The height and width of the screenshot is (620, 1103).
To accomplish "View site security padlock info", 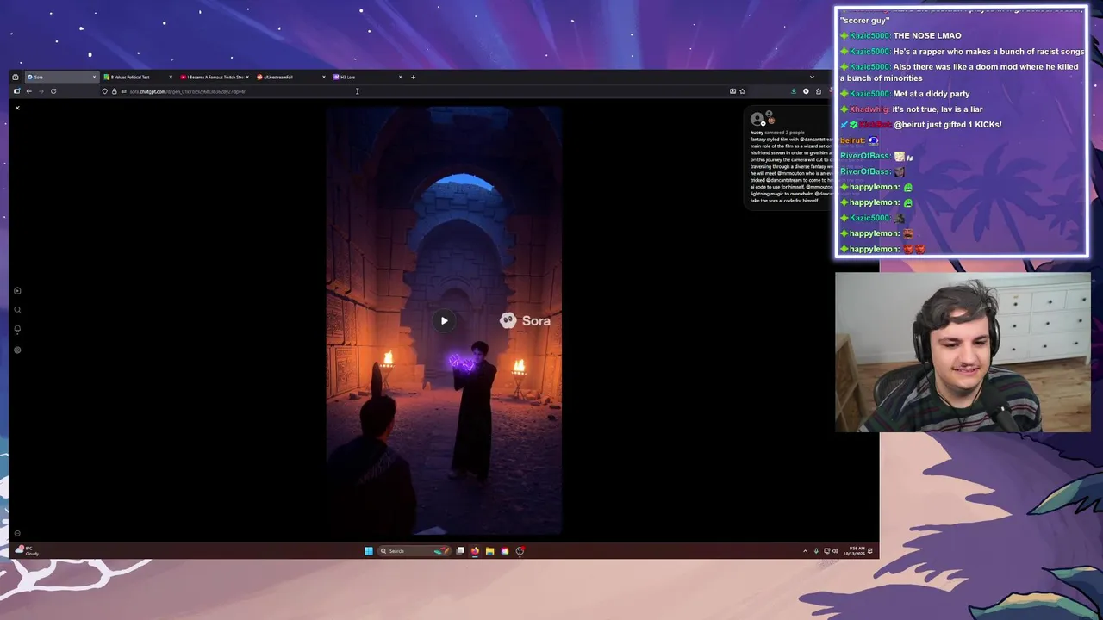I will 114,91.
